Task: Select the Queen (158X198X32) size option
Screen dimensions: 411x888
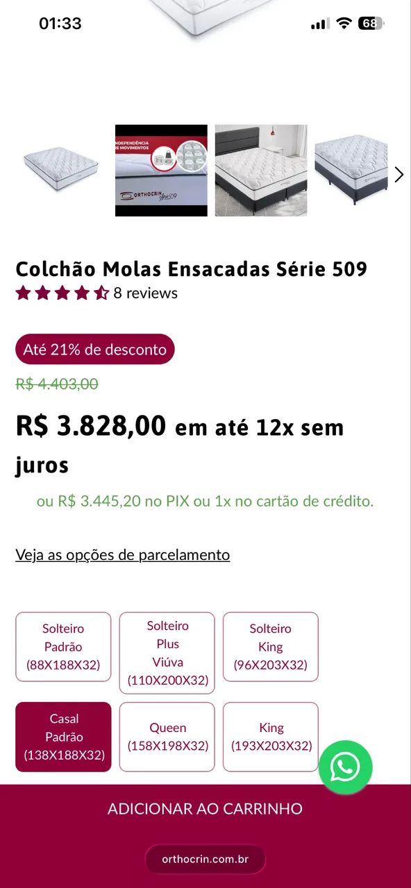Action: pyautogui.click(x=167, y=736)
